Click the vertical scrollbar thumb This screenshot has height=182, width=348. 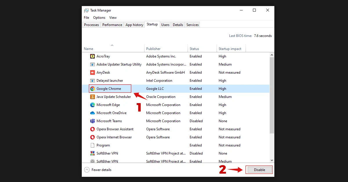(272, 95)
